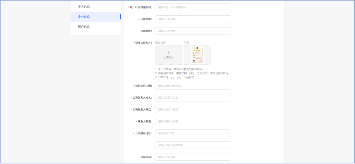The height and width of the screenshot is (164, 355).
Task: Switch to 账户信息 section
Action: (84, 27)
